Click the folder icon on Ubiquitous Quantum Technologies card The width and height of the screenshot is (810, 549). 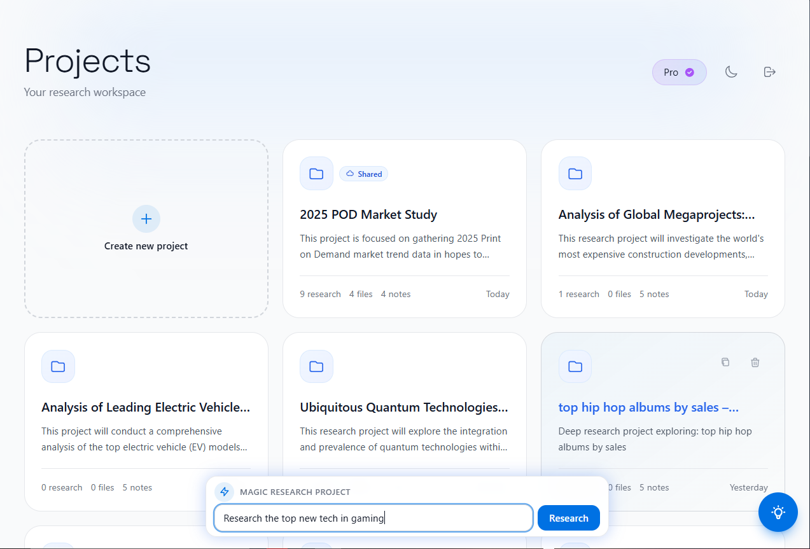coord(316,366)
